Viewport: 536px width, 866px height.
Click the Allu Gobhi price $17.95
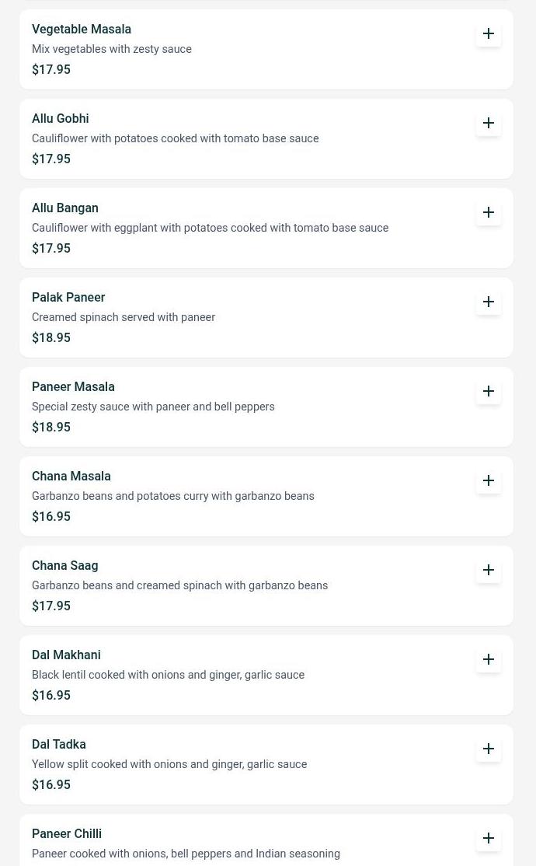(x=51, y=159)
